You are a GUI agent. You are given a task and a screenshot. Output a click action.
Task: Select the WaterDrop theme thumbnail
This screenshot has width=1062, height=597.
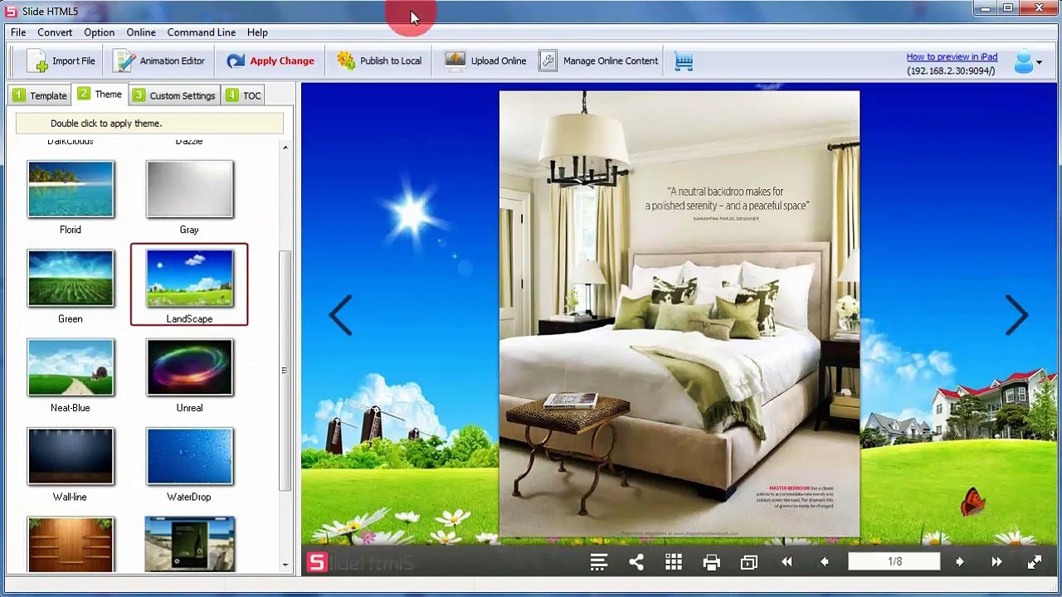pyautogui.click(x=189, y=456)
